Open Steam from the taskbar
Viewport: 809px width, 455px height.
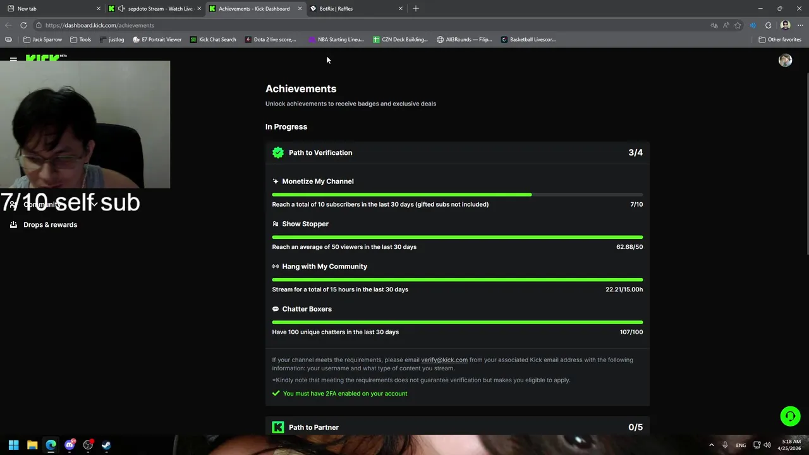coord(106,445)
